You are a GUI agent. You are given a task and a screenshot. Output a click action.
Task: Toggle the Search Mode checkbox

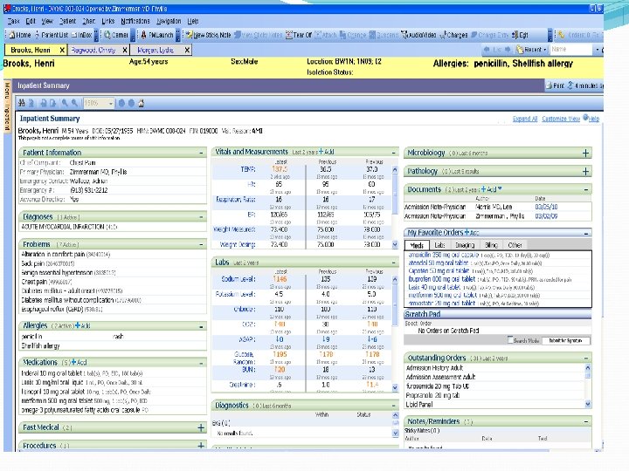pos(510,340)
